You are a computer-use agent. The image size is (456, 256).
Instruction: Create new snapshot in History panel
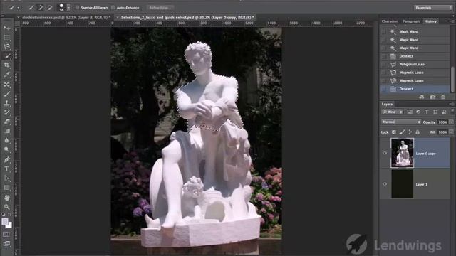[432, 97]
